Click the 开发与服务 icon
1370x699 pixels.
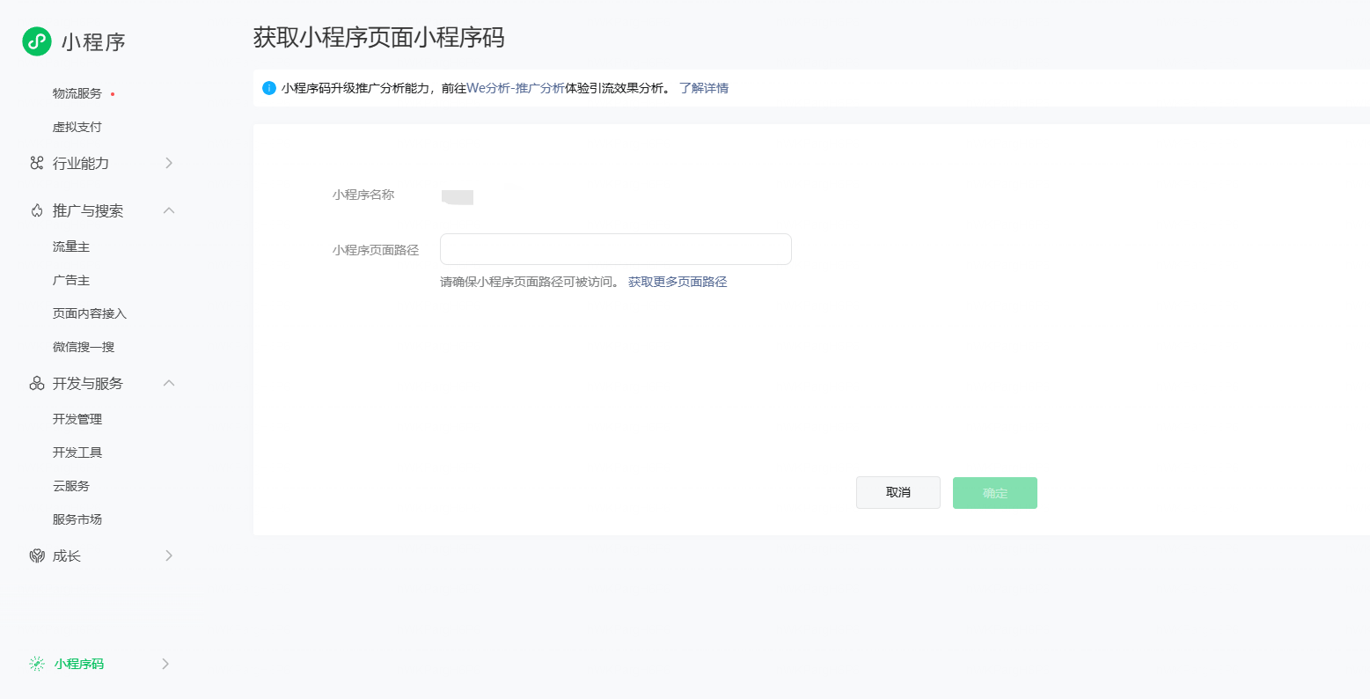[x=37, y=383]
